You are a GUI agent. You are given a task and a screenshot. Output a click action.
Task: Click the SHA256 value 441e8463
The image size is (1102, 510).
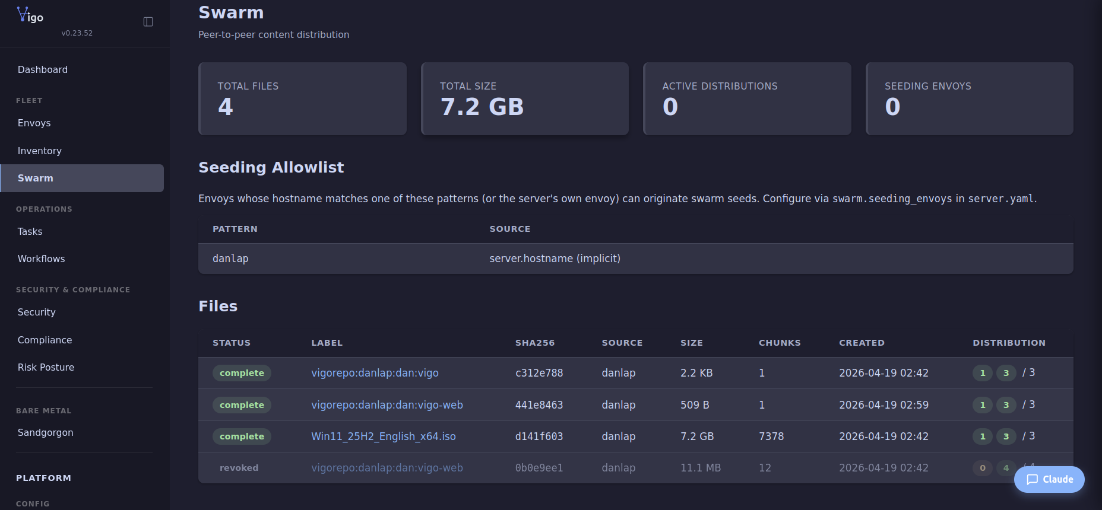tap(539, 405)
